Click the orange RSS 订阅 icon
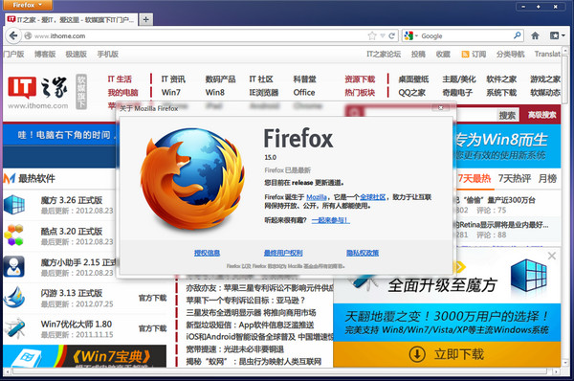This screenshot has width=574, height=381. pyautogui.click(x=465, y=55)
